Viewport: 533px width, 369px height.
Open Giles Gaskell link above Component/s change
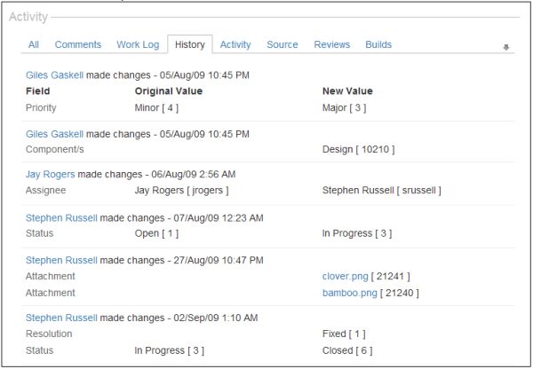pyautogui.click(x=55, y=134)
